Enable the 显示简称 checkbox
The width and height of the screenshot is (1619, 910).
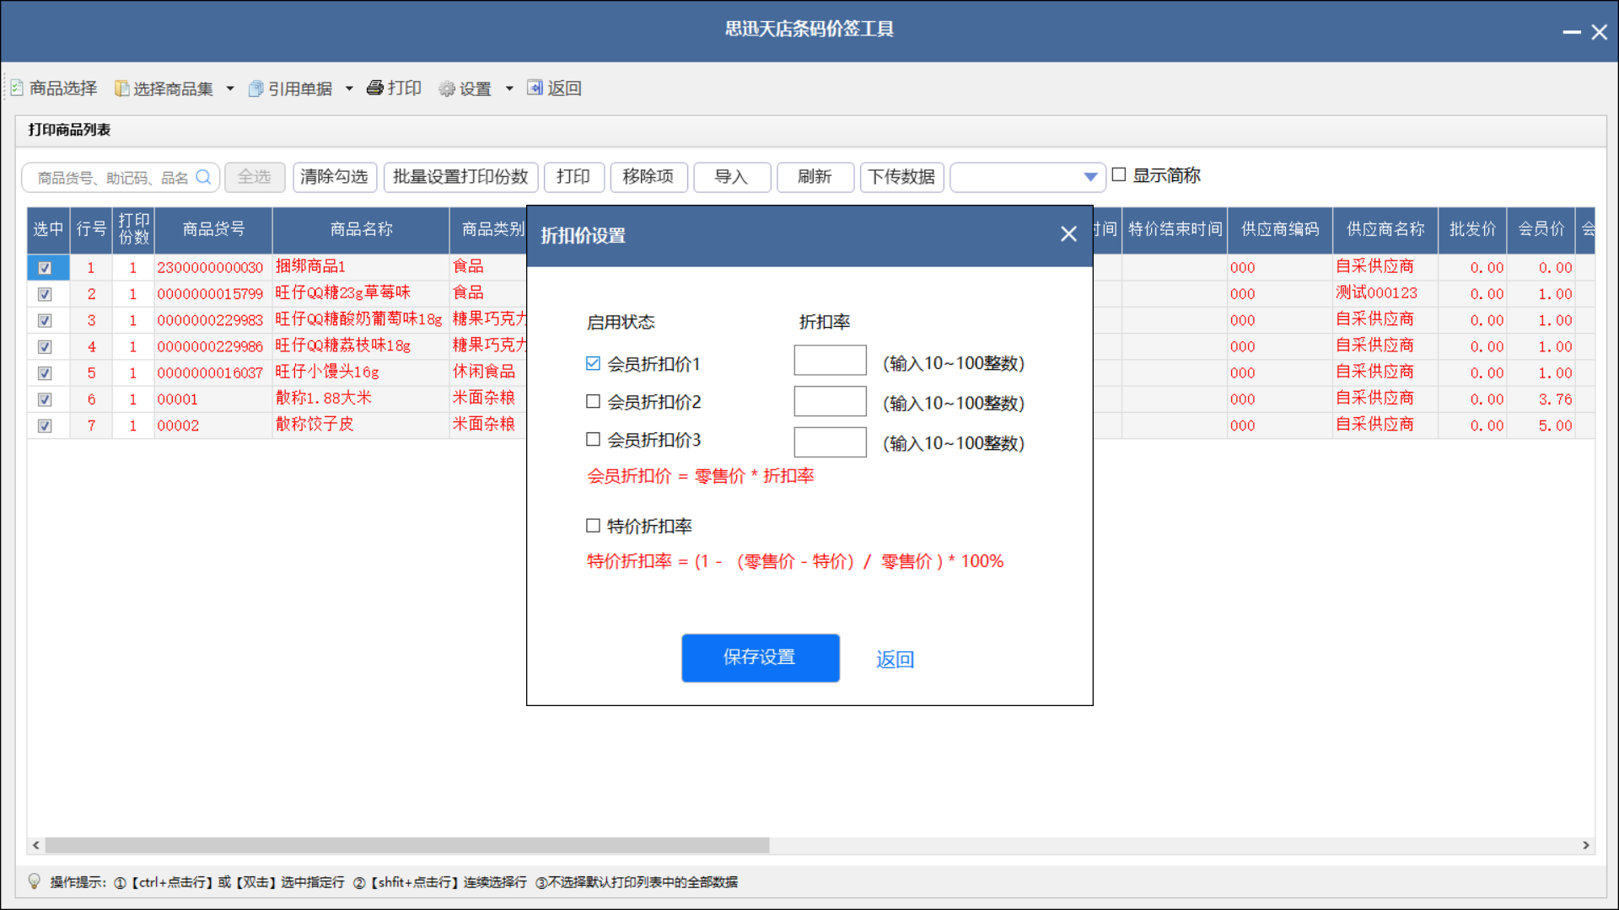[x=1118, y=174]
